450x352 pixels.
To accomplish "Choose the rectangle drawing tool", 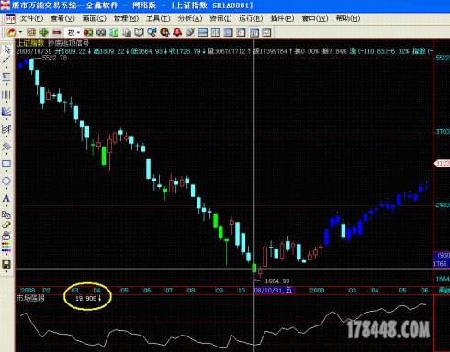I will coord(6,164).
